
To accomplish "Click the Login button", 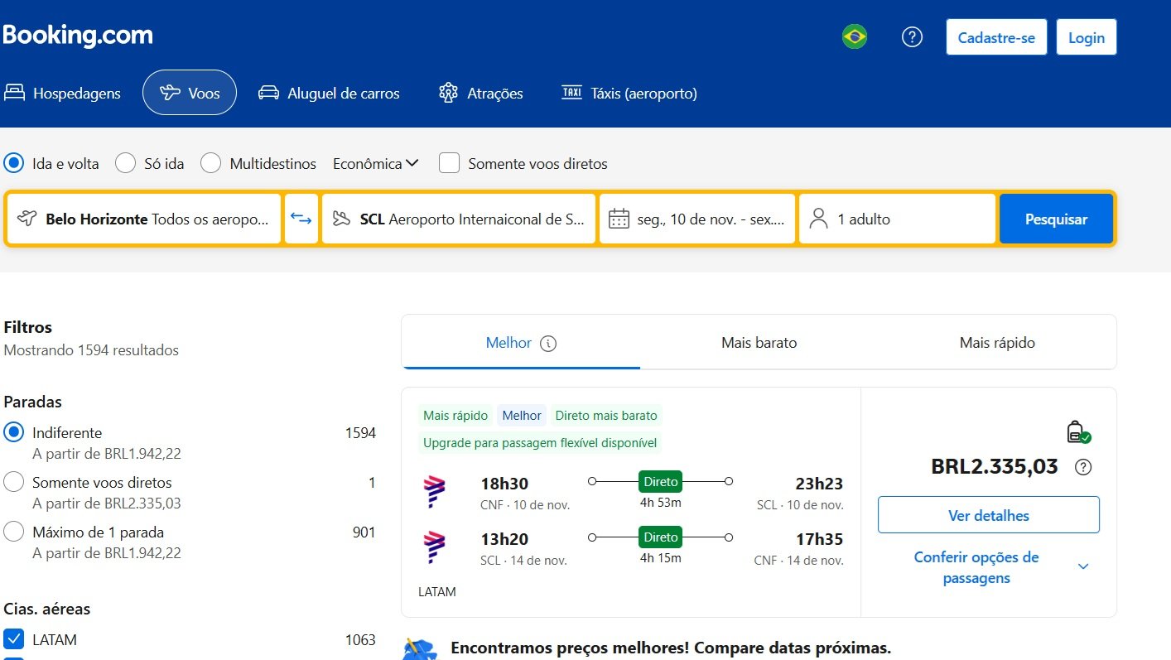I will (x=1087, y=37).
